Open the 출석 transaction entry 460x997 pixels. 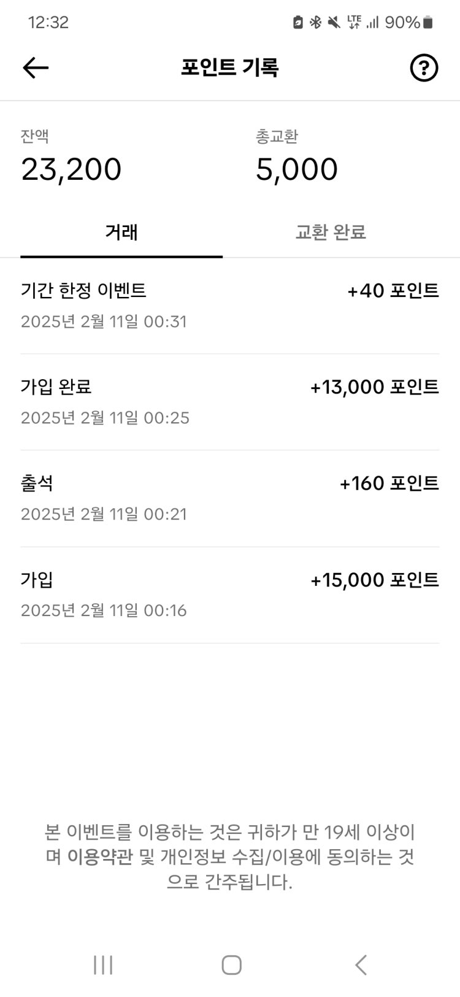tap(230, 498)
